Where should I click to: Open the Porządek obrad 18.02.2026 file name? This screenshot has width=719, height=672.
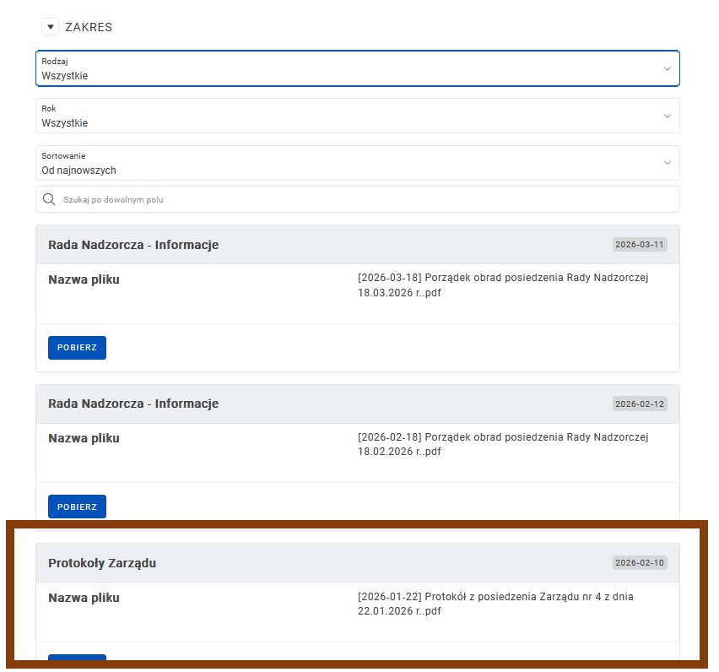click(x=502, y=444)
